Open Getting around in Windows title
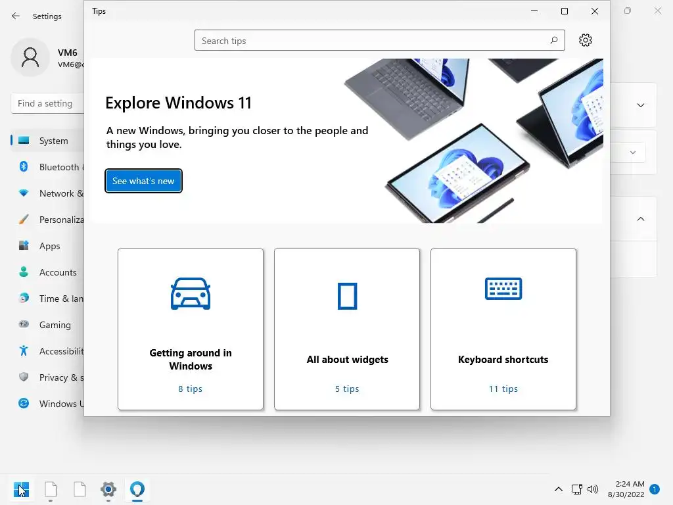The image size is (673, 505). tap(191, 360)
